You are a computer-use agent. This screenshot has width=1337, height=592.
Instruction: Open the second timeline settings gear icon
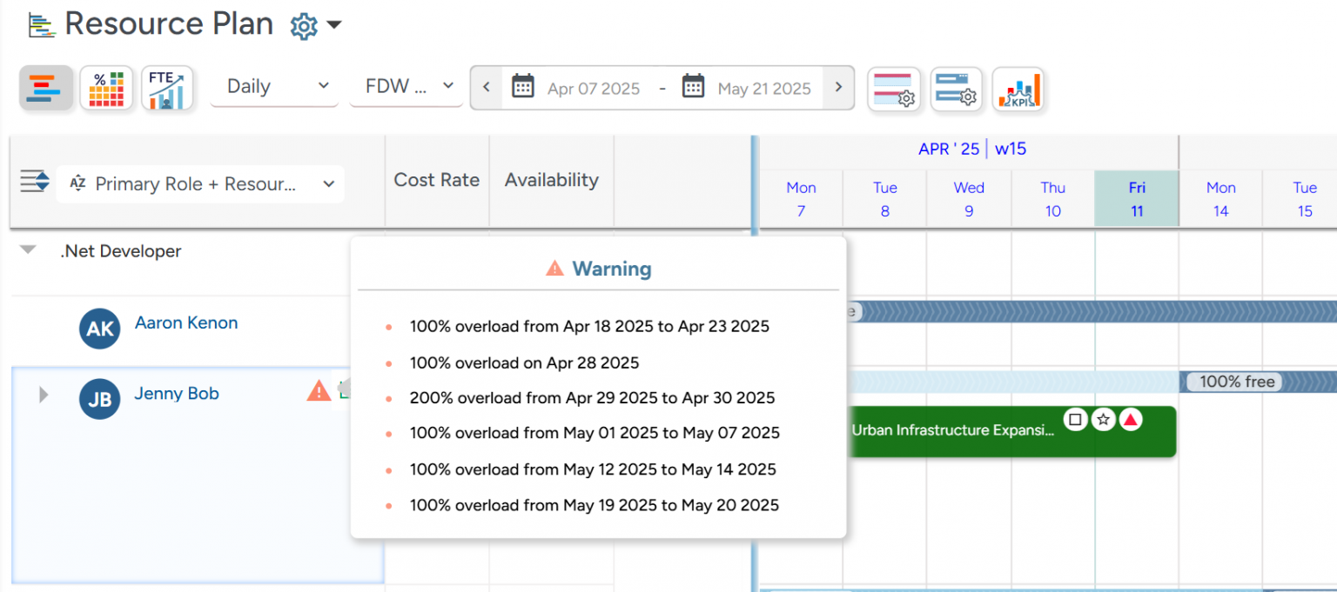click(956, 89)
